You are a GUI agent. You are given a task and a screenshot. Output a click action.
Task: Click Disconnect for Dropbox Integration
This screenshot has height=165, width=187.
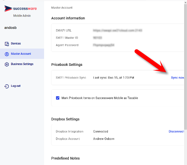click(176, 131)
